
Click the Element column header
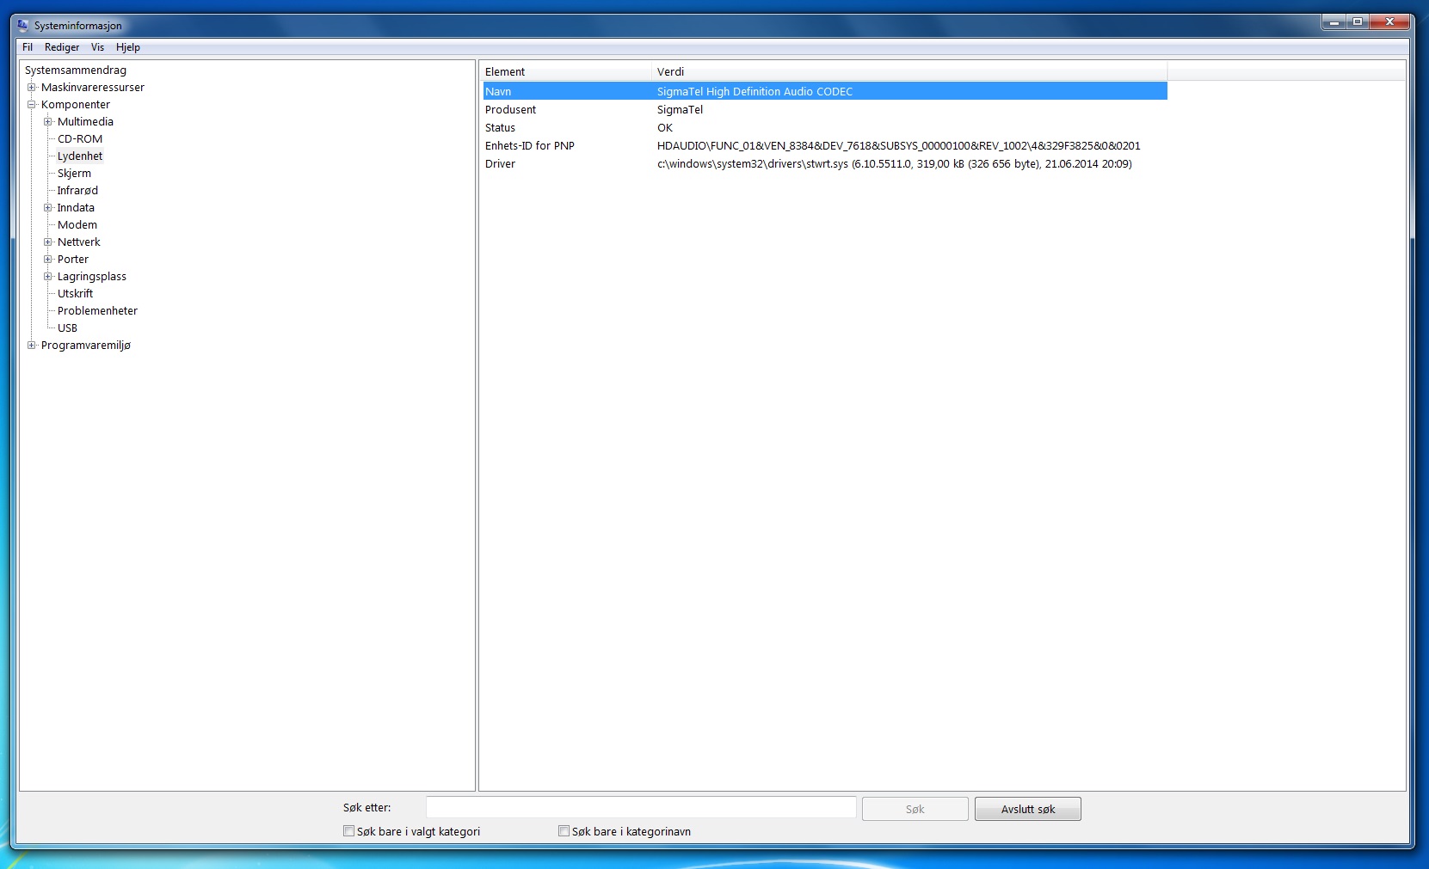coord(567,72)
